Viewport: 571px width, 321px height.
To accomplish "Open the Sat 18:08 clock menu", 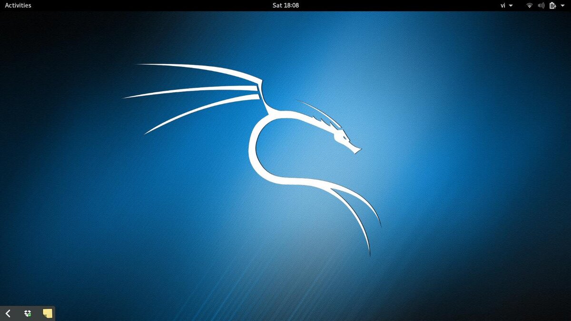I will (x=285, y=5).
